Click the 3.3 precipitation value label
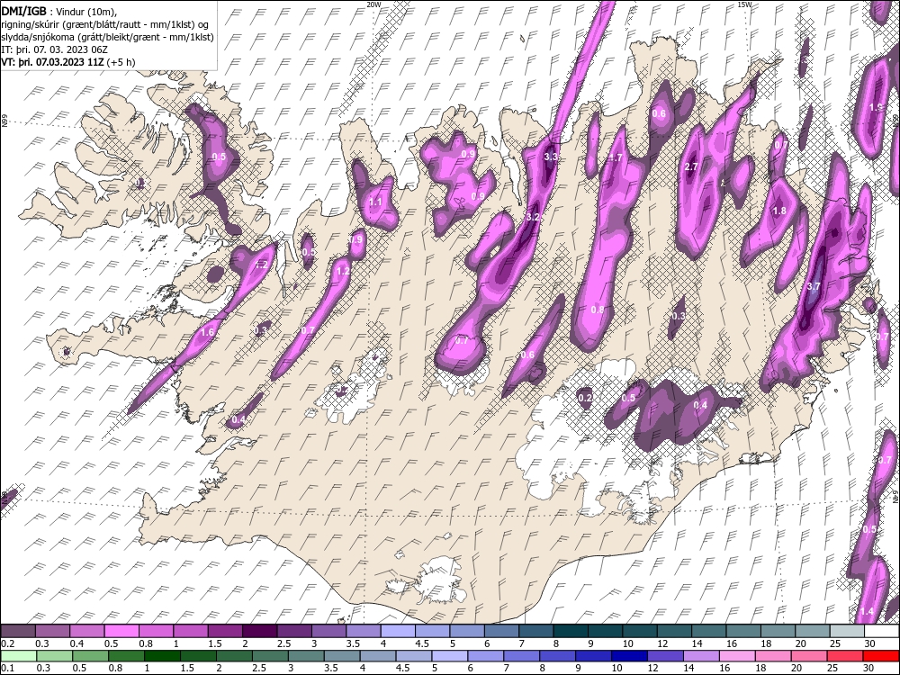The height and width of the screenshot is (675, 900). click(551, 157)
